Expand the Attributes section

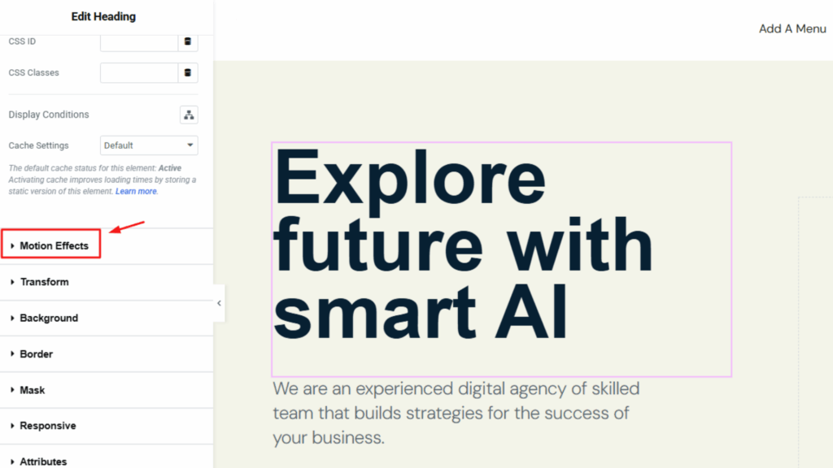[x=43, y=461]
